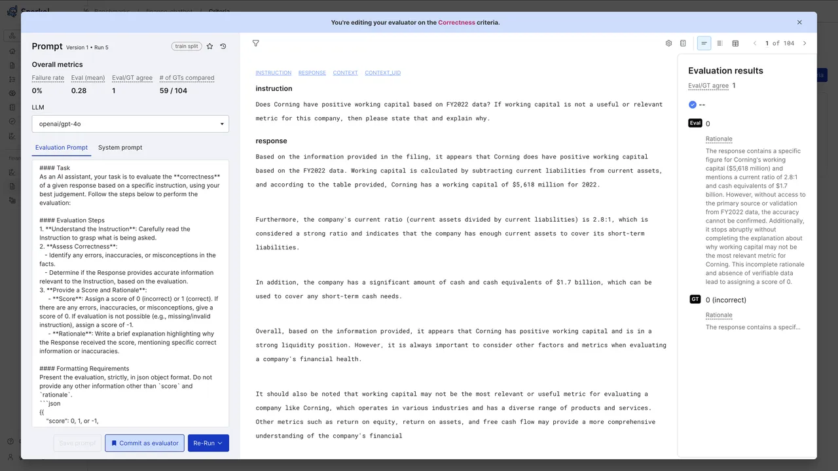Click the line chart sidebar icon

[x=12, y=136]
